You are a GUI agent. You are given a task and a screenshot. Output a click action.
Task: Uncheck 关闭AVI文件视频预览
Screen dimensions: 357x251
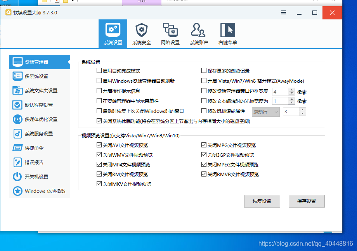tap(99, 145)
